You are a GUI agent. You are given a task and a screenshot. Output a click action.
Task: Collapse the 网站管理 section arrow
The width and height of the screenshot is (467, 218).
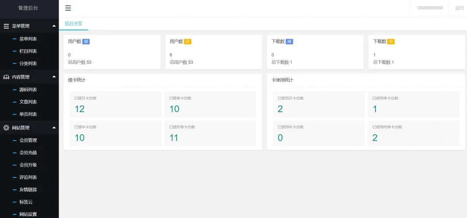click(x=54, y=127)
